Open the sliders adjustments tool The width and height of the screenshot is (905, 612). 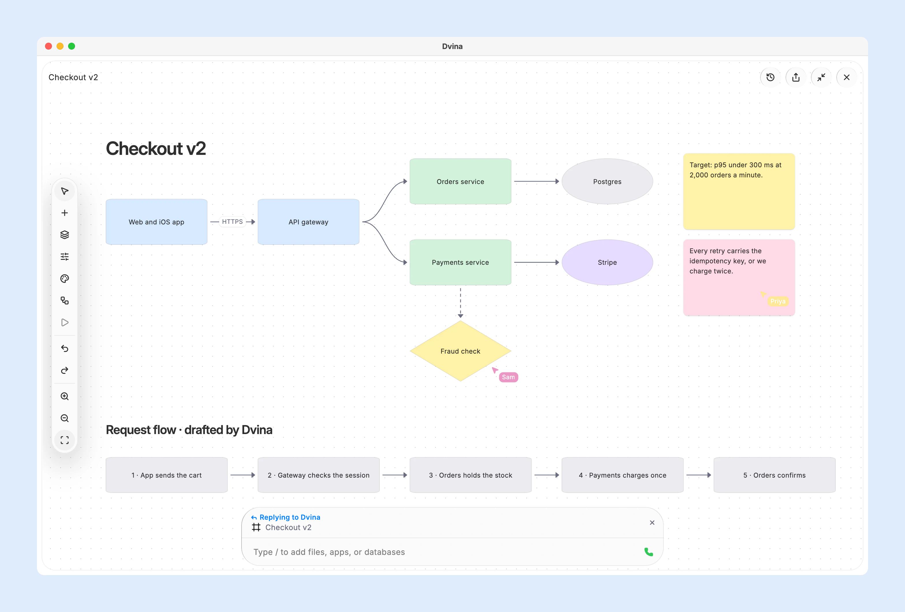65,257
